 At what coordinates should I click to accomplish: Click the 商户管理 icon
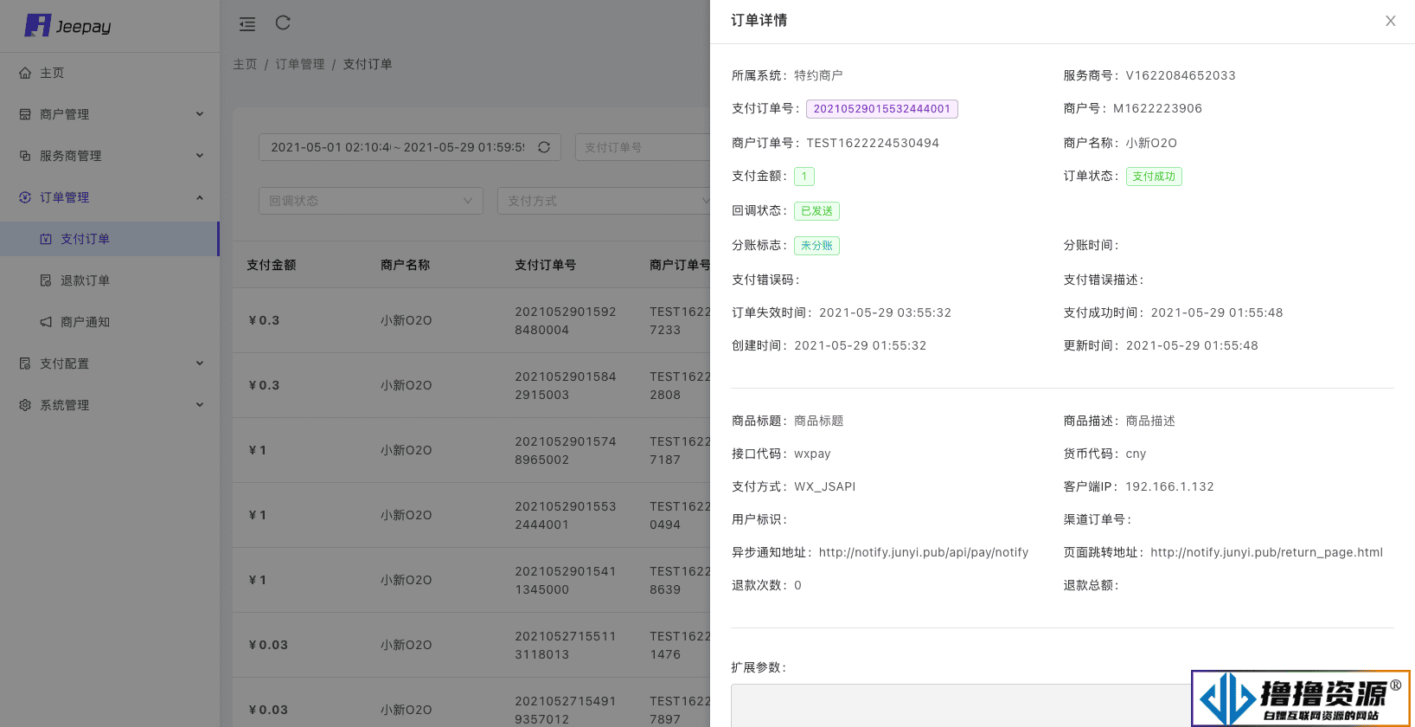25,114
